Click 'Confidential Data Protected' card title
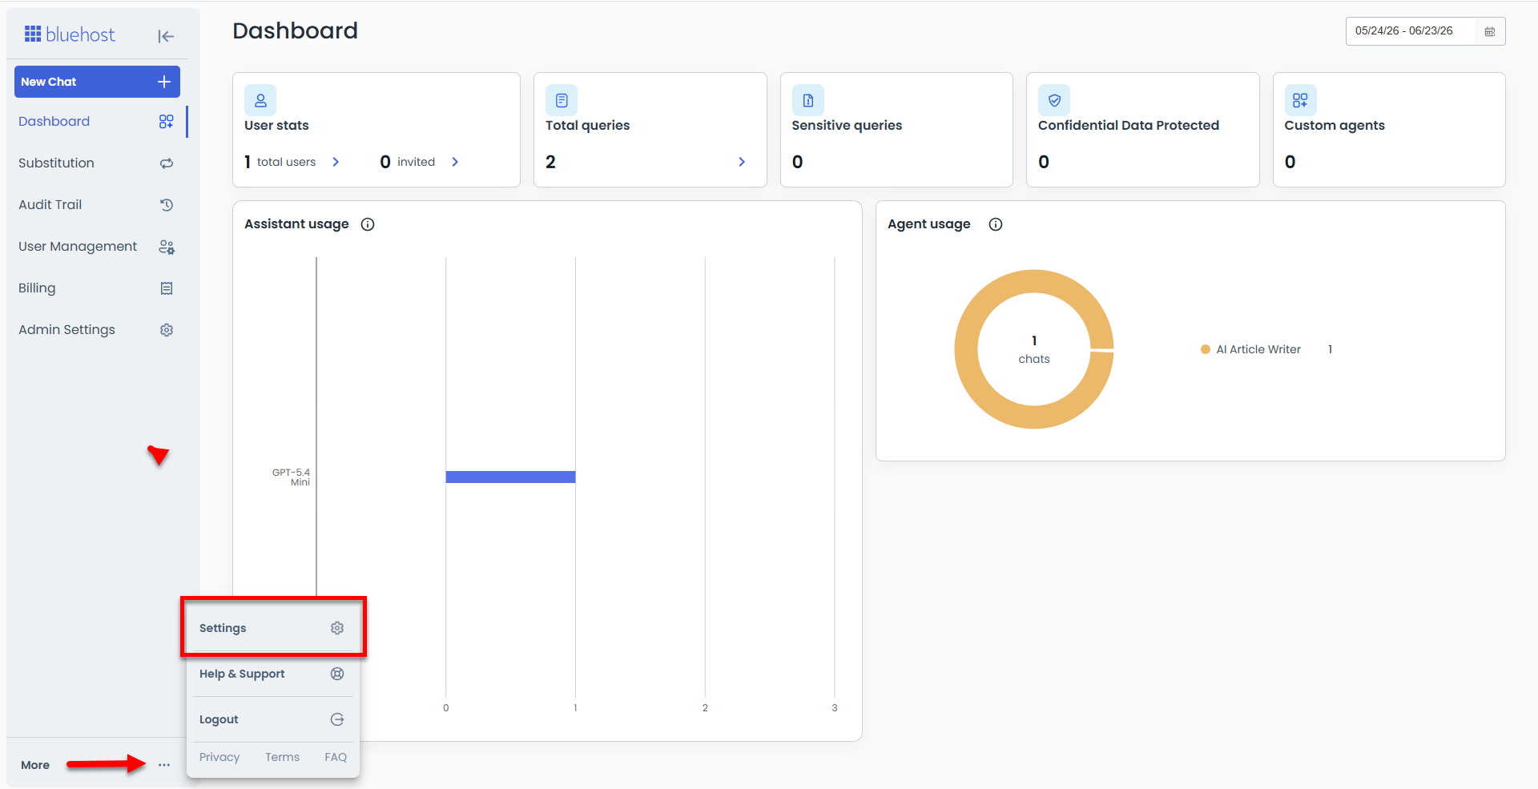The image size is (1538, 789). tap(1129, 125)
